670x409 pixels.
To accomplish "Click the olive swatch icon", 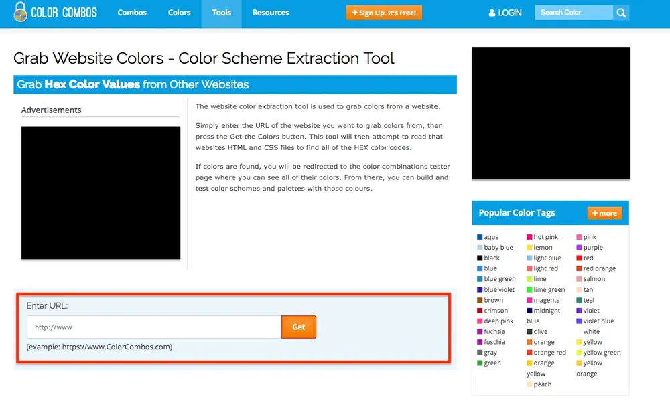I will [529, 332].
